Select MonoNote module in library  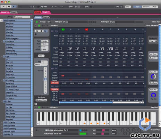[18, 23]
